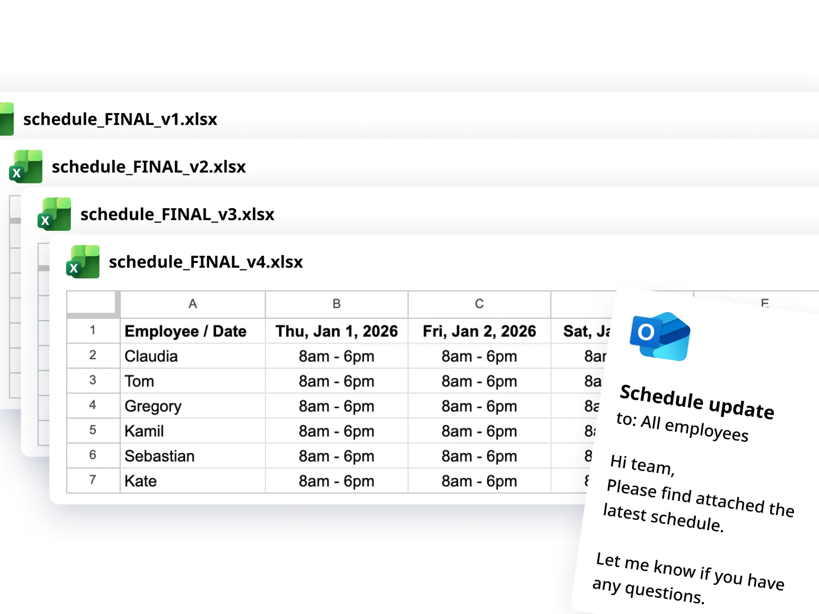
Task: Click Sebastian's Thursday shift cell
Action: click(336, 456)
